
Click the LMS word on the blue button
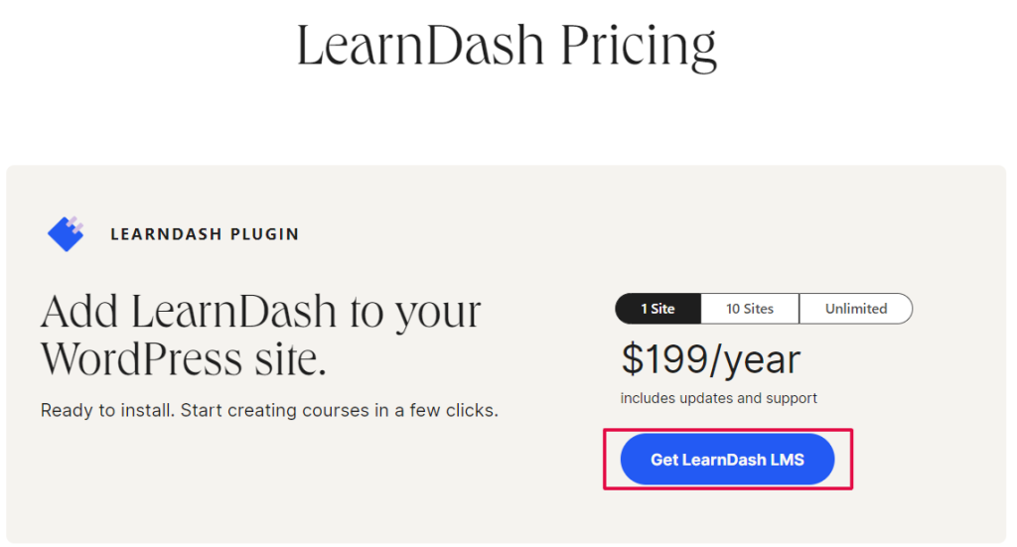787,460
